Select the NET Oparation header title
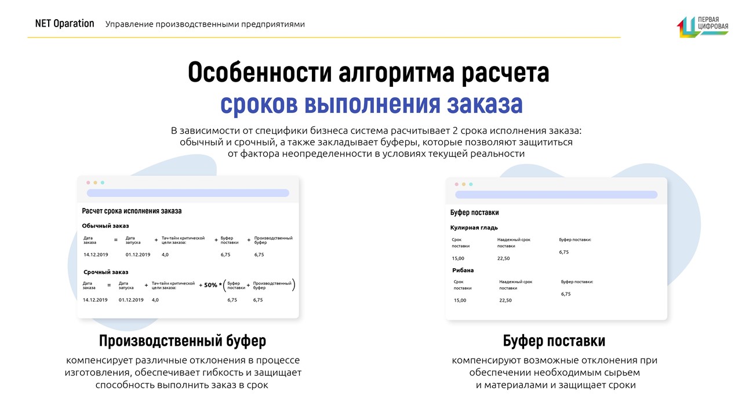 point(64,24)
